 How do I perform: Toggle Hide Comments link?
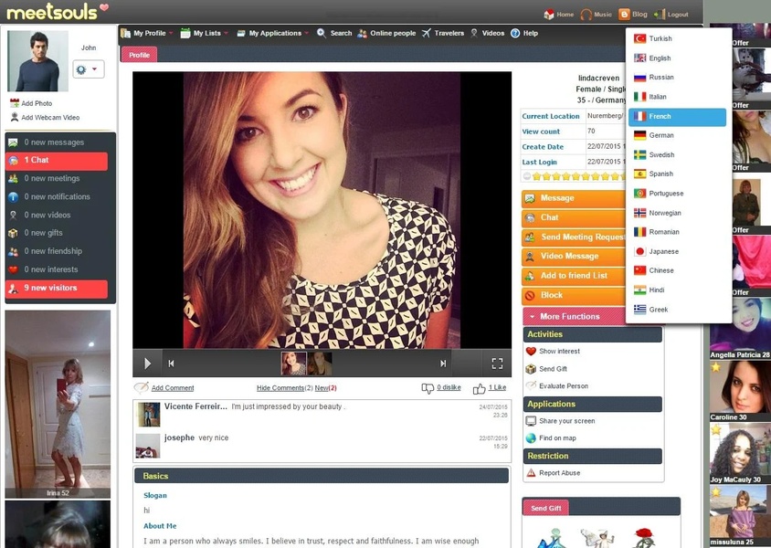(x=280, y=388)
